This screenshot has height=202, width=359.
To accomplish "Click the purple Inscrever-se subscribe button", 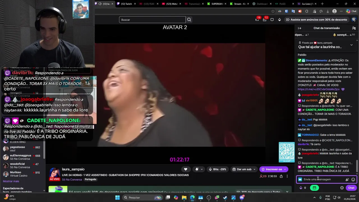I will pos(274,169).
